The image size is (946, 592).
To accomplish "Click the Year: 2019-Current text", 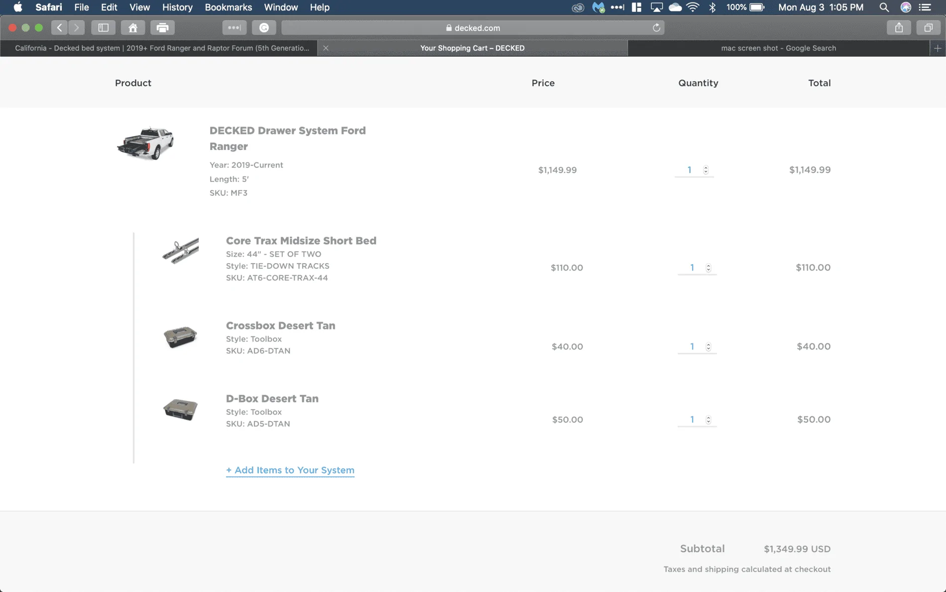I will (x=246, y=165).
